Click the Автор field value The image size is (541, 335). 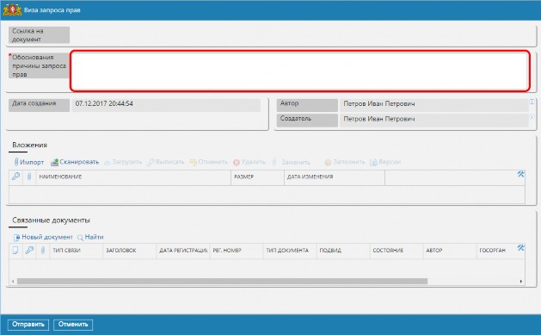click(433, 105)
